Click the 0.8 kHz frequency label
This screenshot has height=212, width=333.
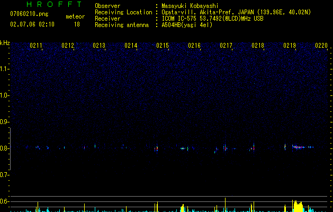pos(4,148)
